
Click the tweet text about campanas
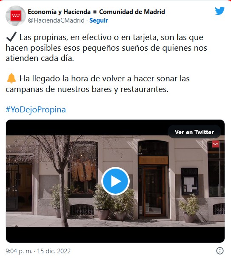[x=97, y=84]
